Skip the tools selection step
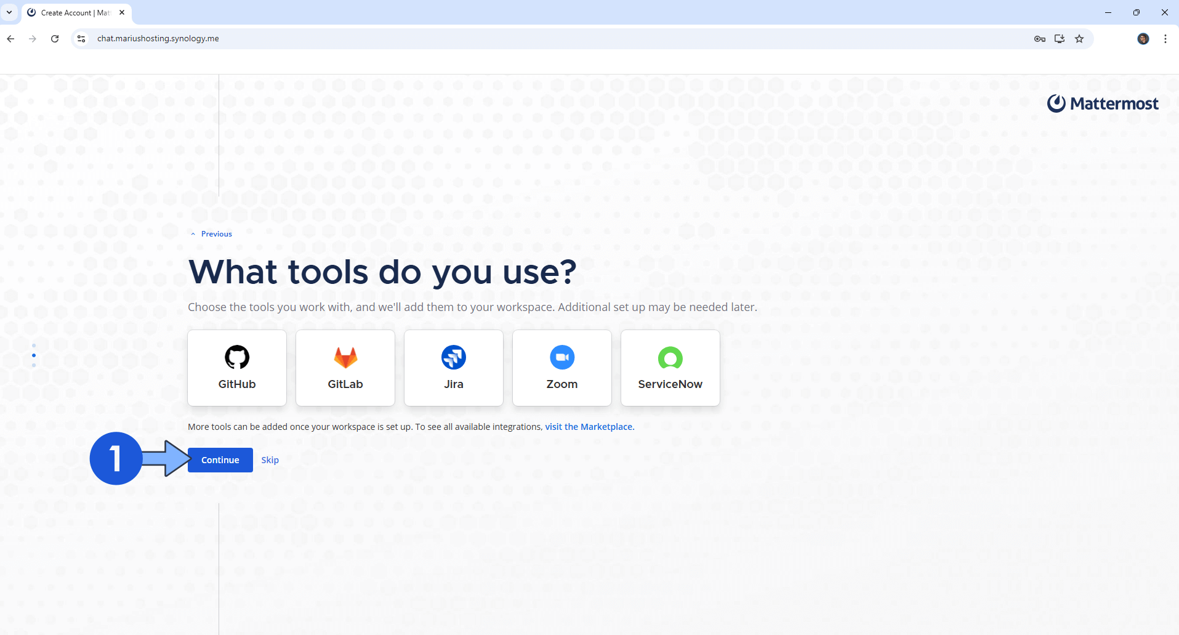Image resolution: width=1179 pixels, height=635 pixels. [270, 460]
